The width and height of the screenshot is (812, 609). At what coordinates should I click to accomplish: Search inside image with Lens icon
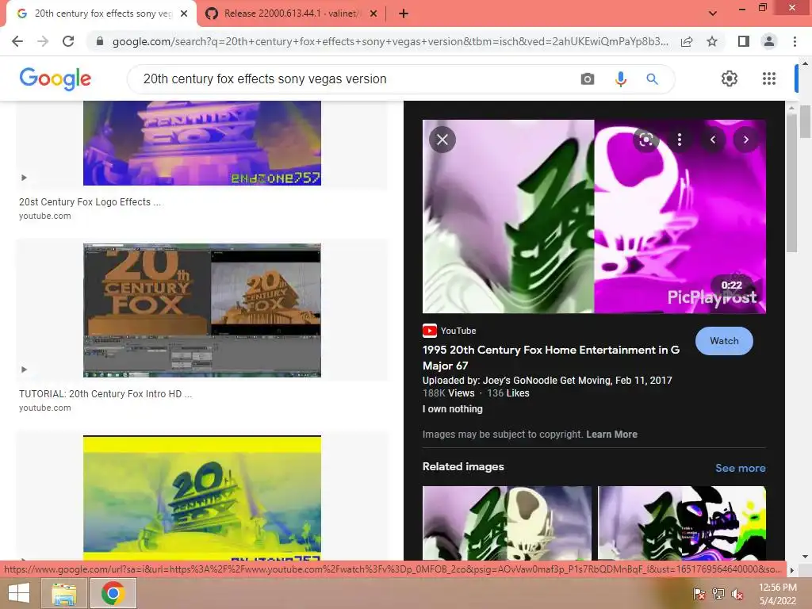[645, 140]
